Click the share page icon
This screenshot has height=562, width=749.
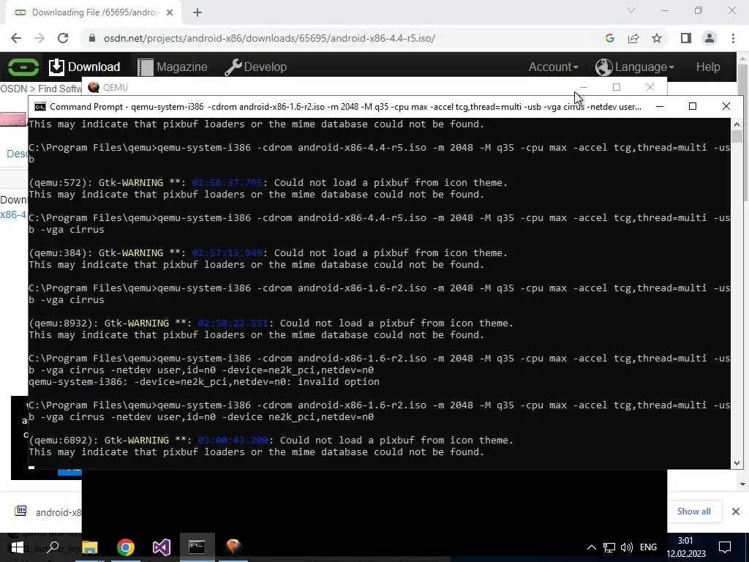click(x=633, y=38)
